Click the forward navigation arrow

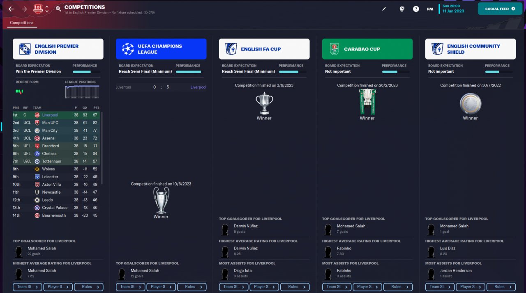click(x=24, y=9)
